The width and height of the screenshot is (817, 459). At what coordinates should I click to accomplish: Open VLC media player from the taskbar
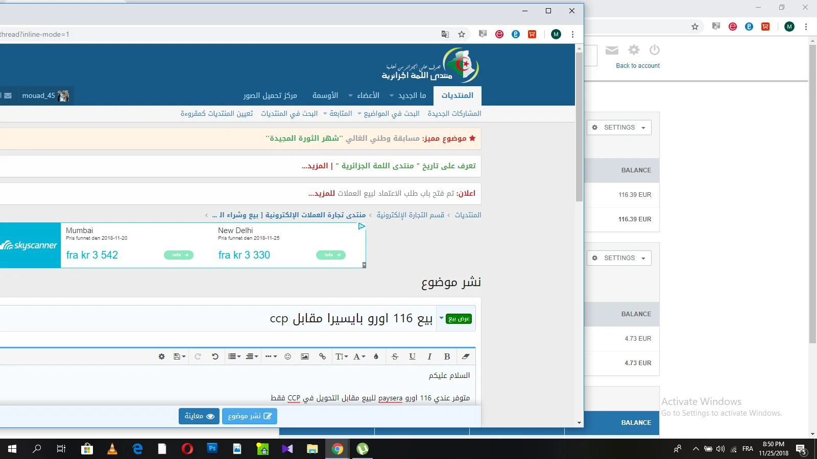coord(112,449)
